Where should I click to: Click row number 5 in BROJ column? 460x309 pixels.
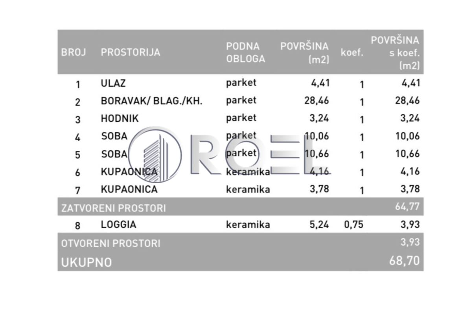[x=77, y=155]
